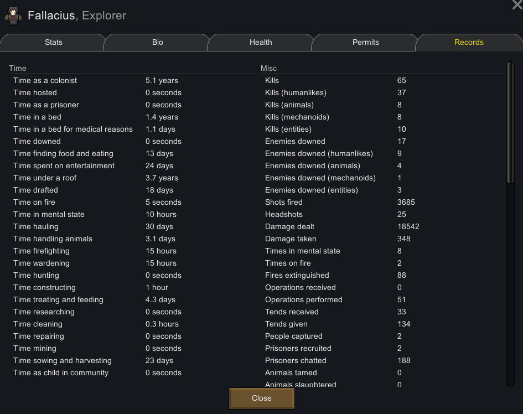Click the Headshots record row
The width and height of the screenshot is (523, 414).
(383, 215)
